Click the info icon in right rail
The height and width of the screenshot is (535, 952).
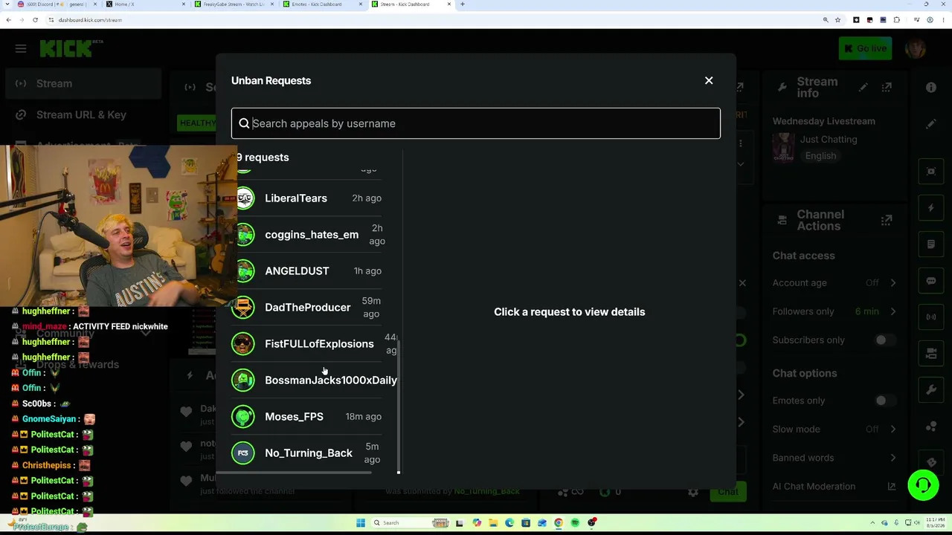931,88
